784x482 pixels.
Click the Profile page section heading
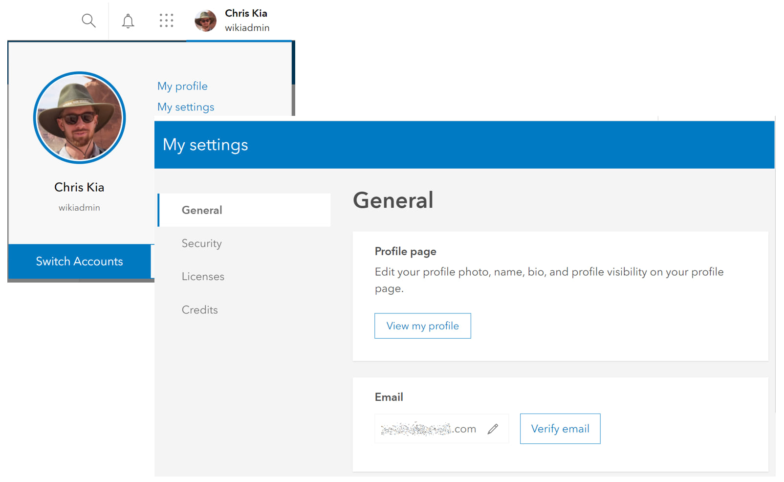pos(405,251)
